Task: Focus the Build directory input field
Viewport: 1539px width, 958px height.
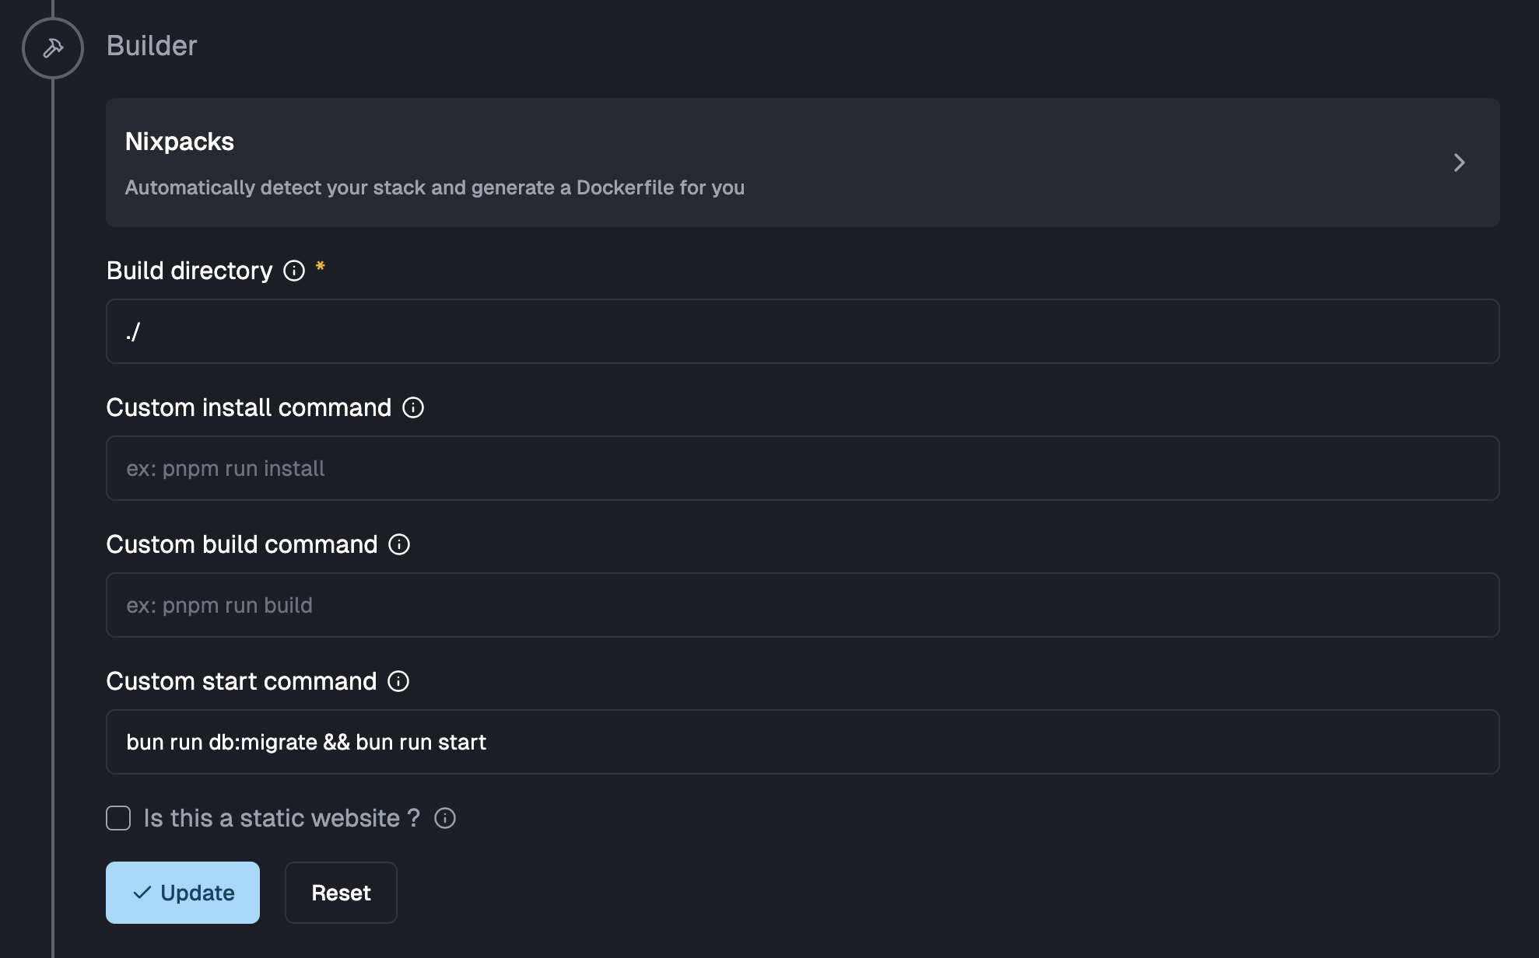Action: [x=802, y=331]
